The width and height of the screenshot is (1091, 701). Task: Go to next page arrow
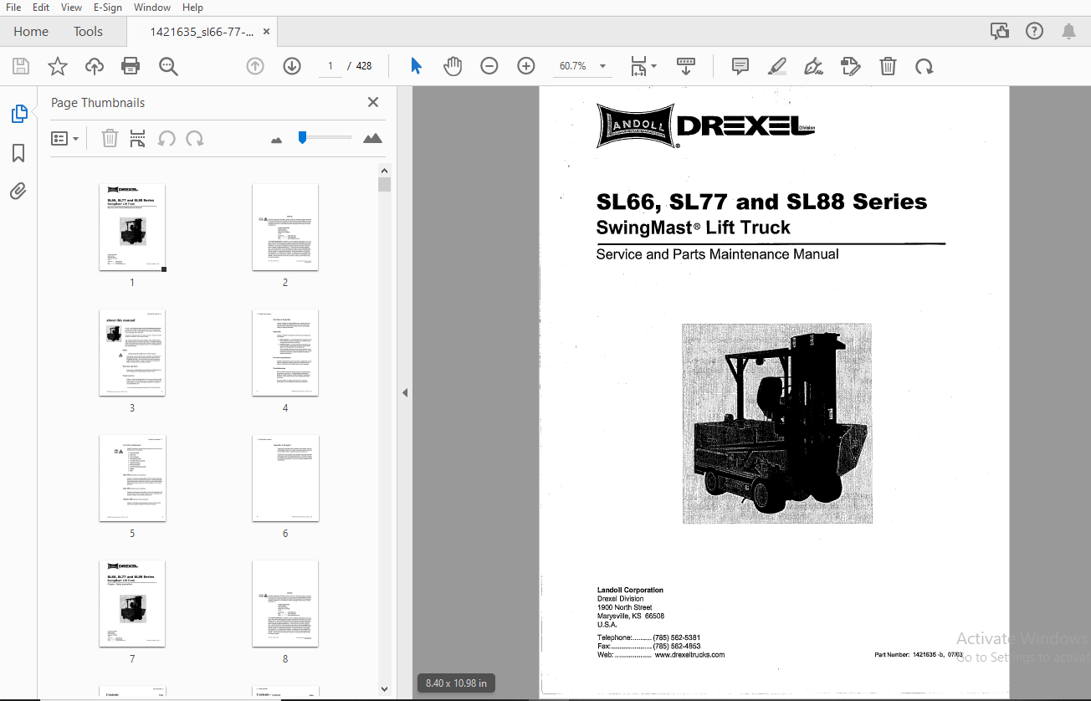coord(292,66)
